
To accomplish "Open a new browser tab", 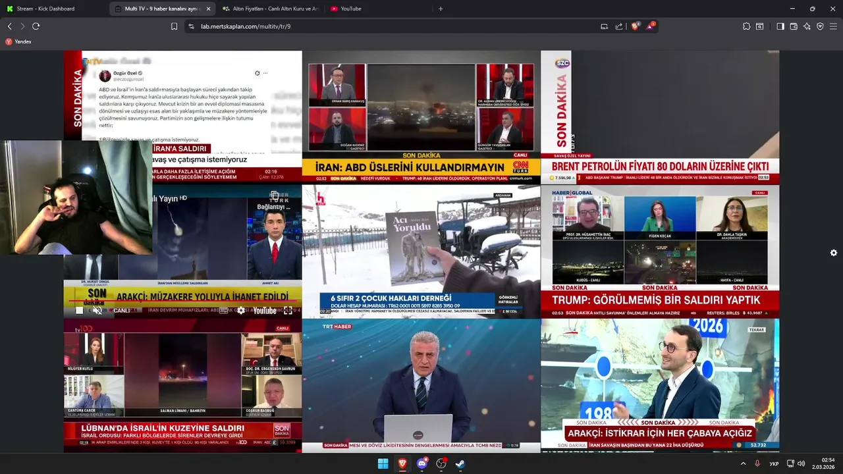I will pos(441,9).
